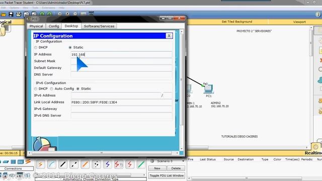The width and height of the screenshot is (322, 181).
Task: Select Static radio under IPv6 Configuration
Action: pos(78,88)
